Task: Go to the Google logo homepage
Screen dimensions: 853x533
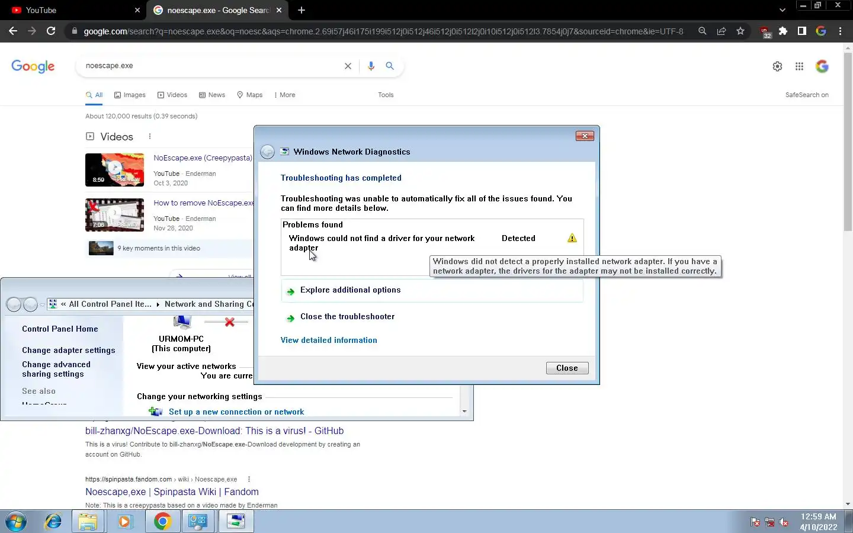Action: (x=33, y=66)
